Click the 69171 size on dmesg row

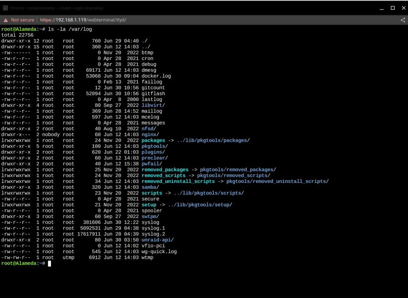[93, 70]
